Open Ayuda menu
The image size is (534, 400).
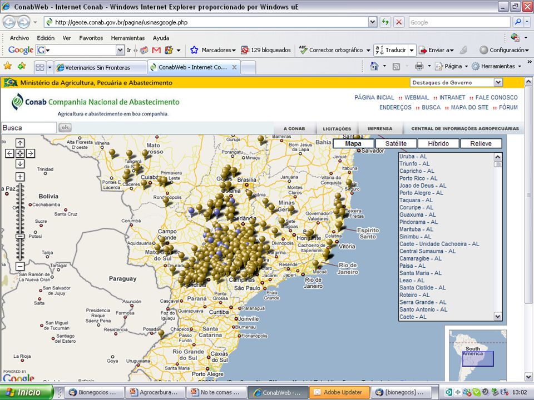point(161,38)
